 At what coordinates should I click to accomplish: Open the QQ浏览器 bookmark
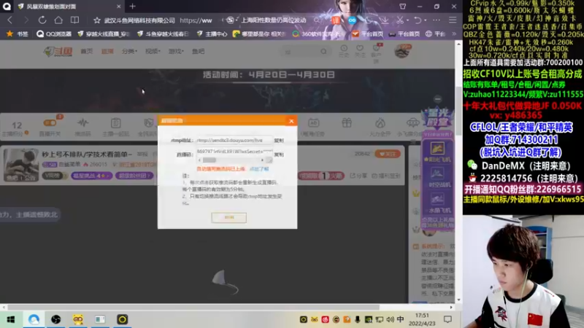pyautogui.click(x=54, y=34)
